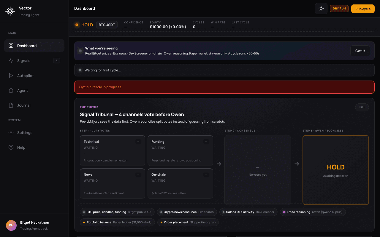Click the Waiting for first cycle status bar
Screen dimensions: 380x237
[224, 70]
